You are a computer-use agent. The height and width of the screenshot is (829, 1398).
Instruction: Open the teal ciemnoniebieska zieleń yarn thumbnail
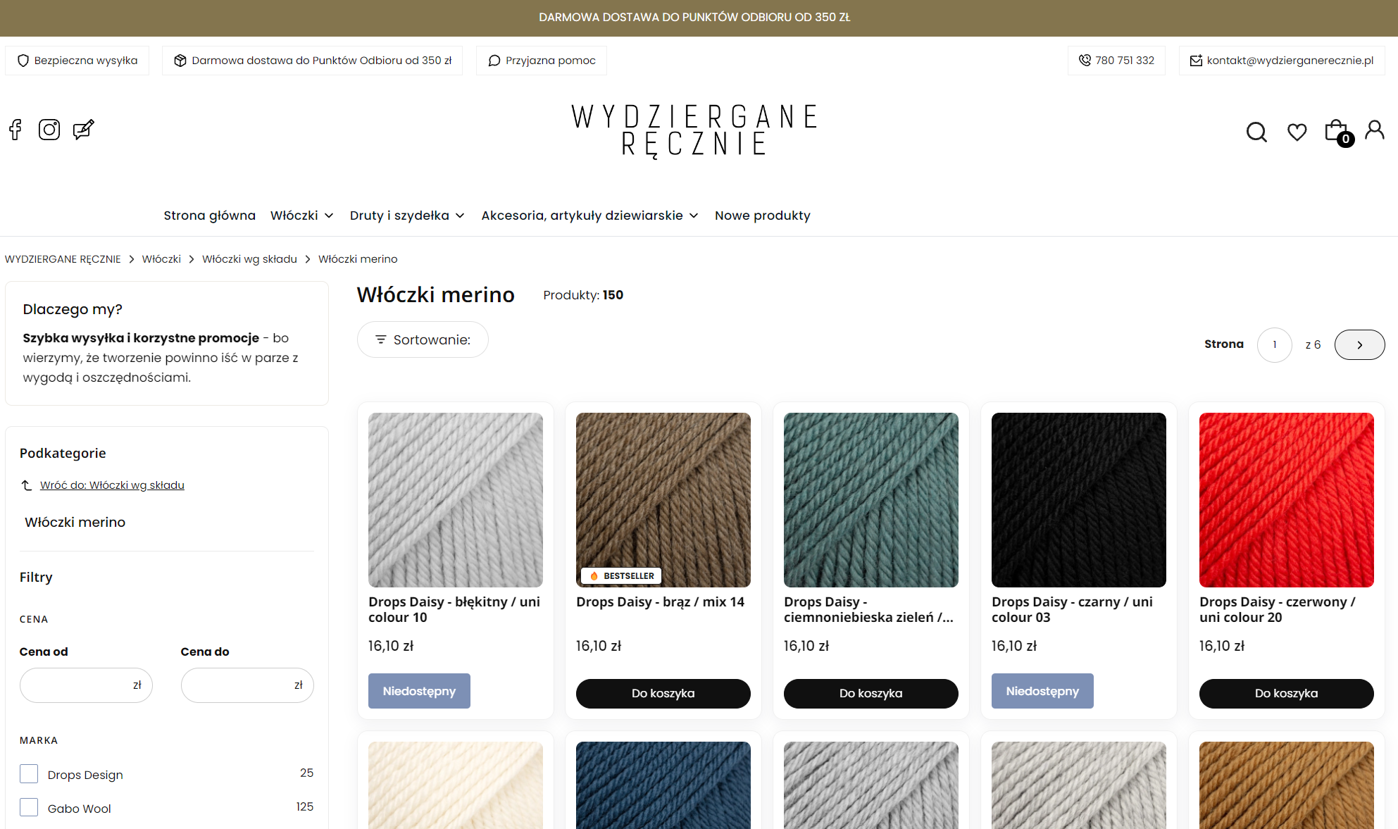tap(871, 500)
